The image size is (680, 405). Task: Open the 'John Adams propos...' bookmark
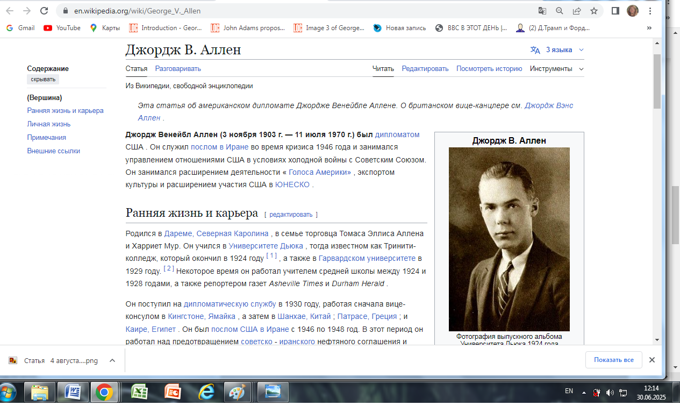(x=248, y=28)
